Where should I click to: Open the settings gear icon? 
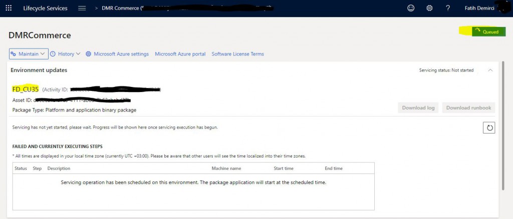click(429, 8)
